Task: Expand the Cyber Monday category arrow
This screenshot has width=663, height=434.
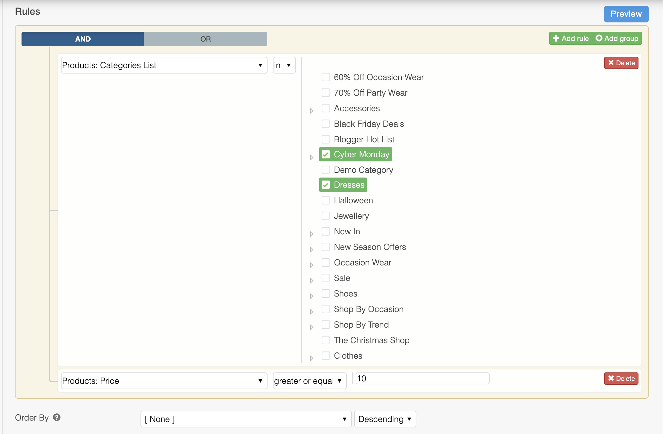Action: (311, 158)
